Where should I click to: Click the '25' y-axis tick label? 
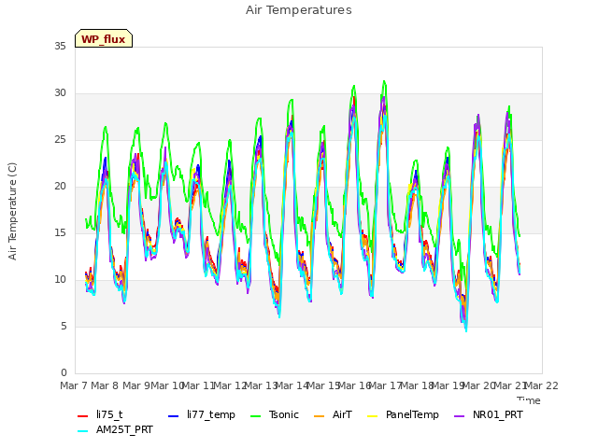click(x=60, y=140)
